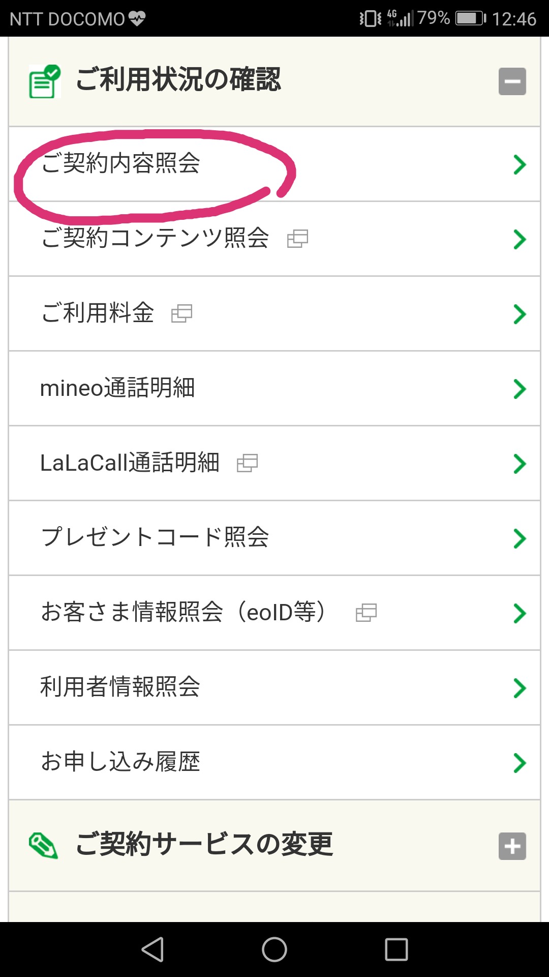Tap the green chevron on プレゼントコード照会 row
The width and height of the screenshot is (549, 977).
[519, 538]
